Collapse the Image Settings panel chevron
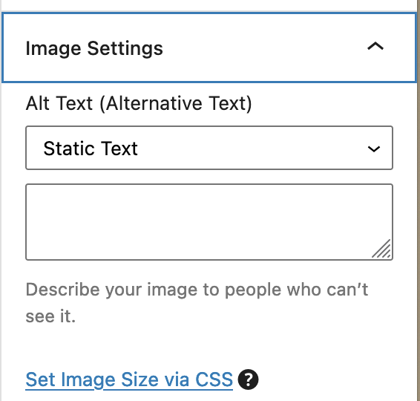The image size is (420, 401). tap(375, 46)
